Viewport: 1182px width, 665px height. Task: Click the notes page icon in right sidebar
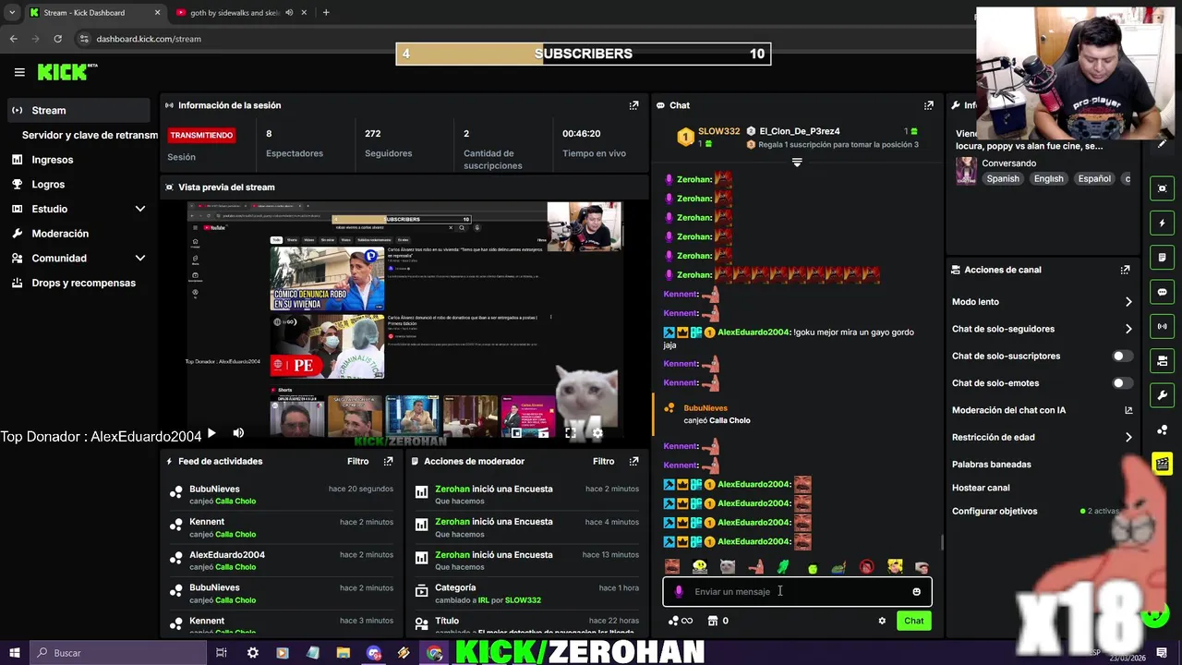click(x=1162, y=257)
